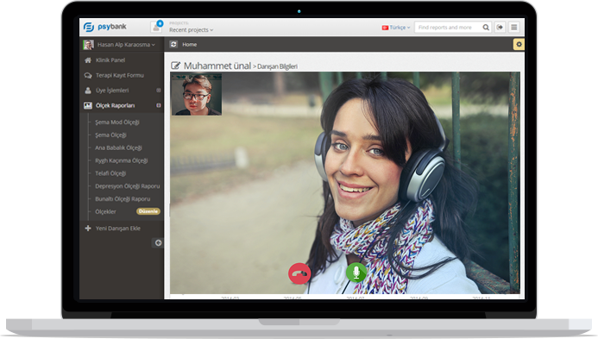Open the yellow settings gear
The image size is (598, 339).
click(x=519, y=44)
